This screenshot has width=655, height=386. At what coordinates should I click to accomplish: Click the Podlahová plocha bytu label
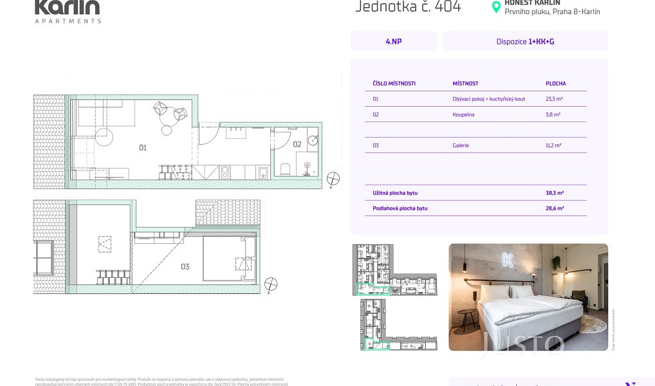click(400, 208)
